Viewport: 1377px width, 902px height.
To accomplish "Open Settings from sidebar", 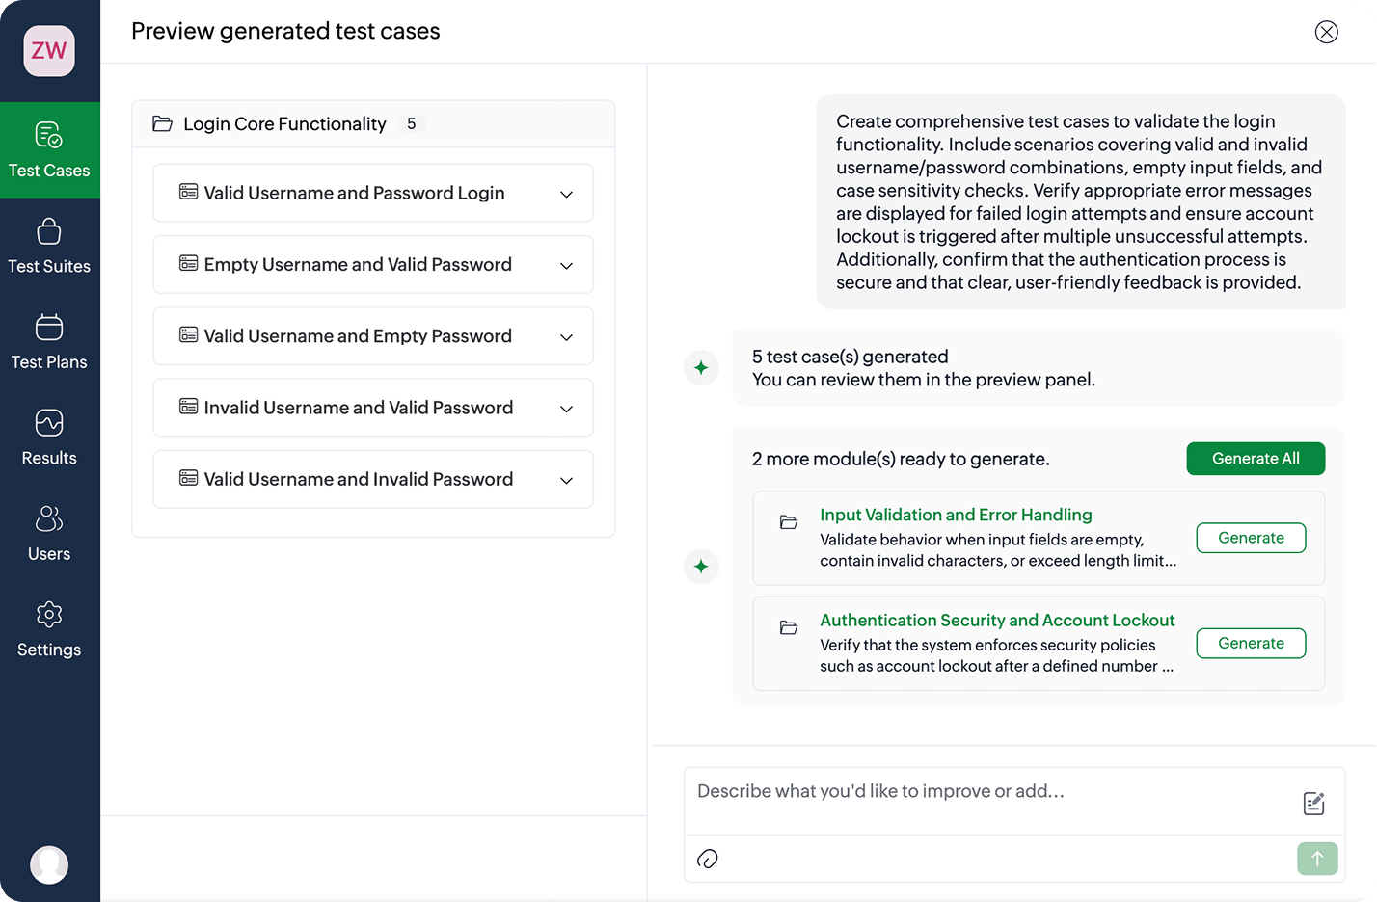I will pos(49,630).
